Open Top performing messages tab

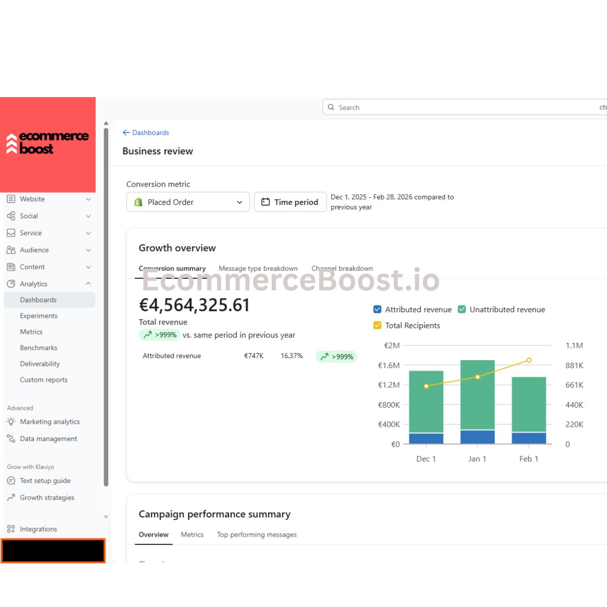click(257, 535)
